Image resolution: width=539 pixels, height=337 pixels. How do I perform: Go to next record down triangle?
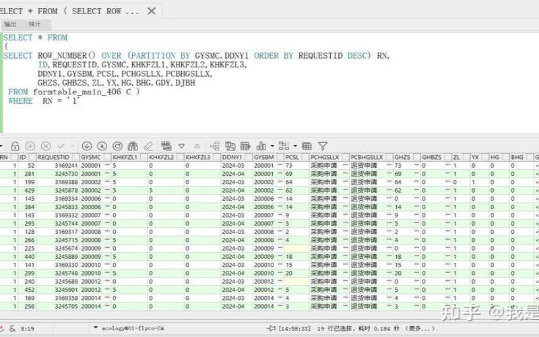pos(181,146)
